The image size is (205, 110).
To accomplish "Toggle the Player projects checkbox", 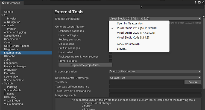I will [111, 61].
